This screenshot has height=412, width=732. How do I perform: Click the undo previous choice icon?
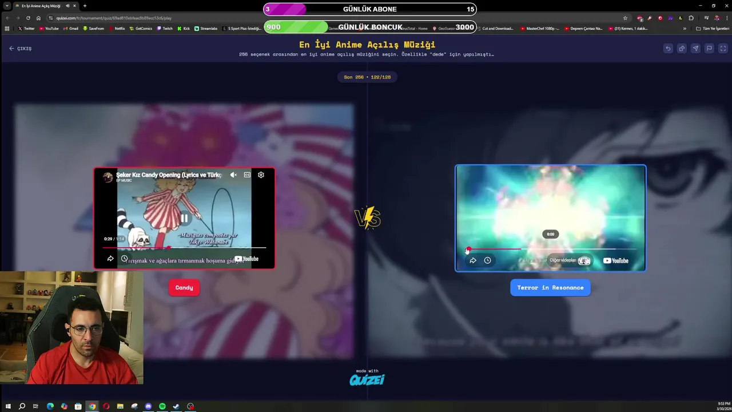pyautogui.click(x=668, y=49)
